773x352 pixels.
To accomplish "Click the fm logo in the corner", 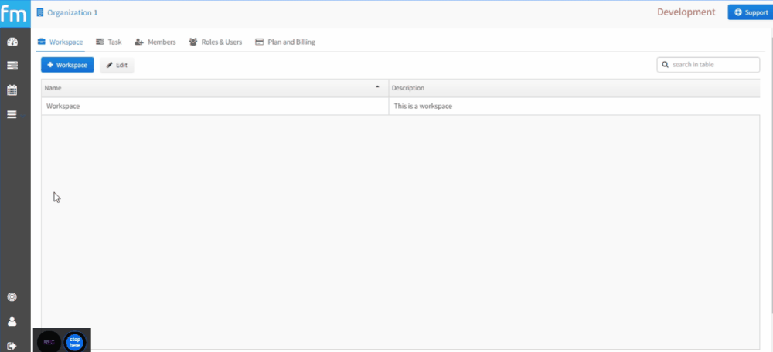I will pos(15,13).
